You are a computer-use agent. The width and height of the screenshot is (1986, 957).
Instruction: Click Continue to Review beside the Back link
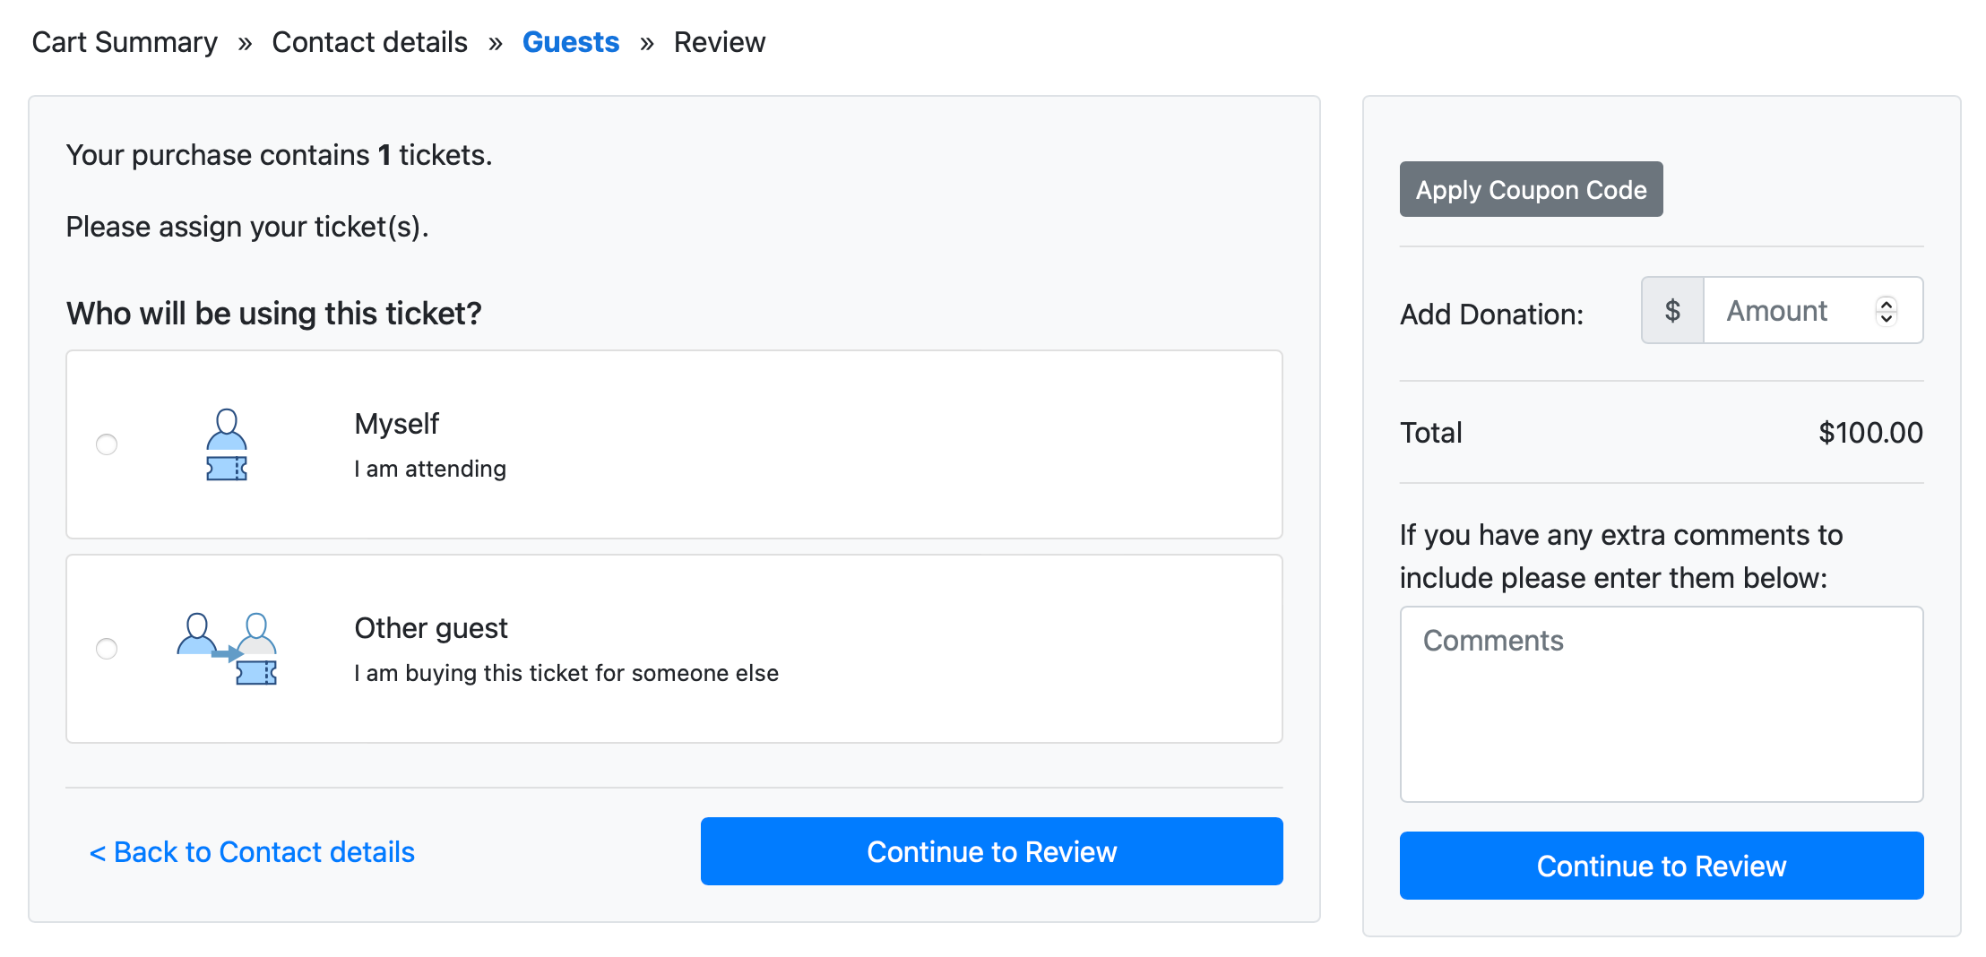point(991,851)
